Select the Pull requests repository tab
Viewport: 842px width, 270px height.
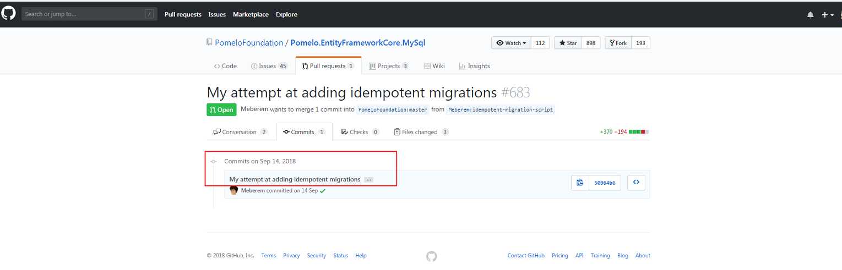click(328, 66)
